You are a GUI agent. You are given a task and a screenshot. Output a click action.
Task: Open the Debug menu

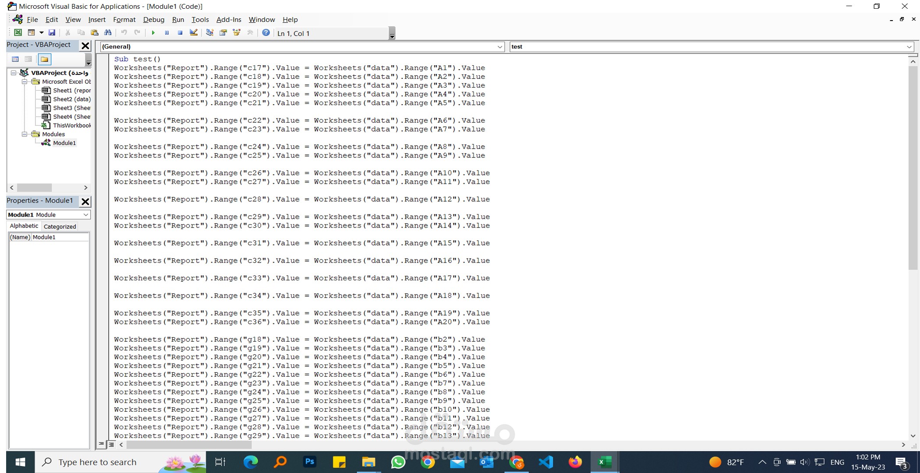153,20
